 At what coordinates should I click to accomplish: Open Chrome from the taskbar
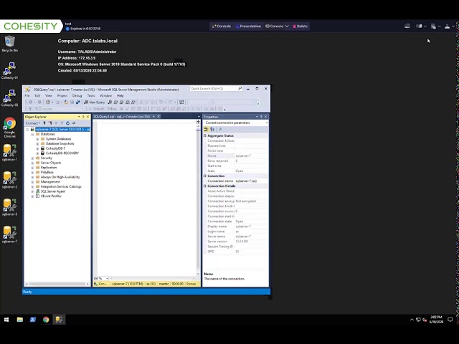[x=46, y=320]
